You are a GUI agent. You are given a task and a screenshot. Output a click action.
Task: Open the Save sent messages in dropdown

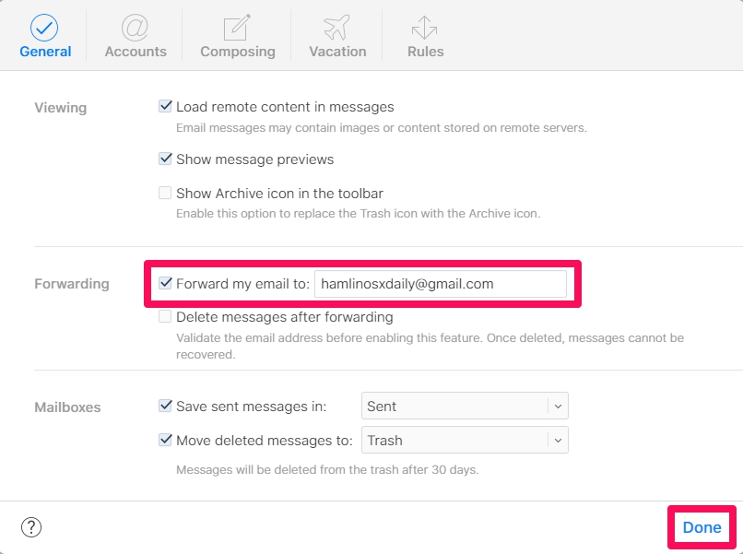pos(465,406)
